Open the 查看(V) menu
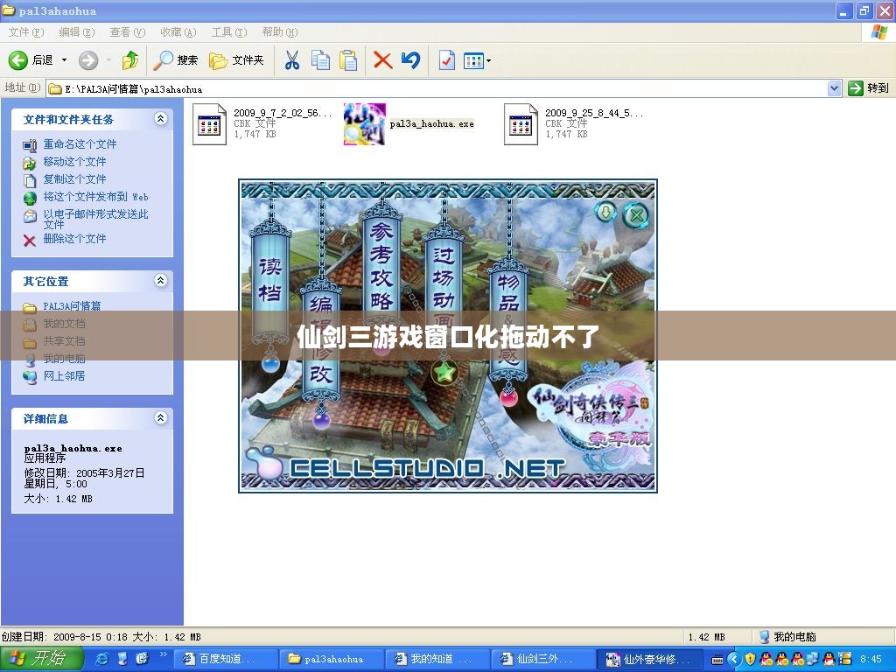 [x=128, y=32]
